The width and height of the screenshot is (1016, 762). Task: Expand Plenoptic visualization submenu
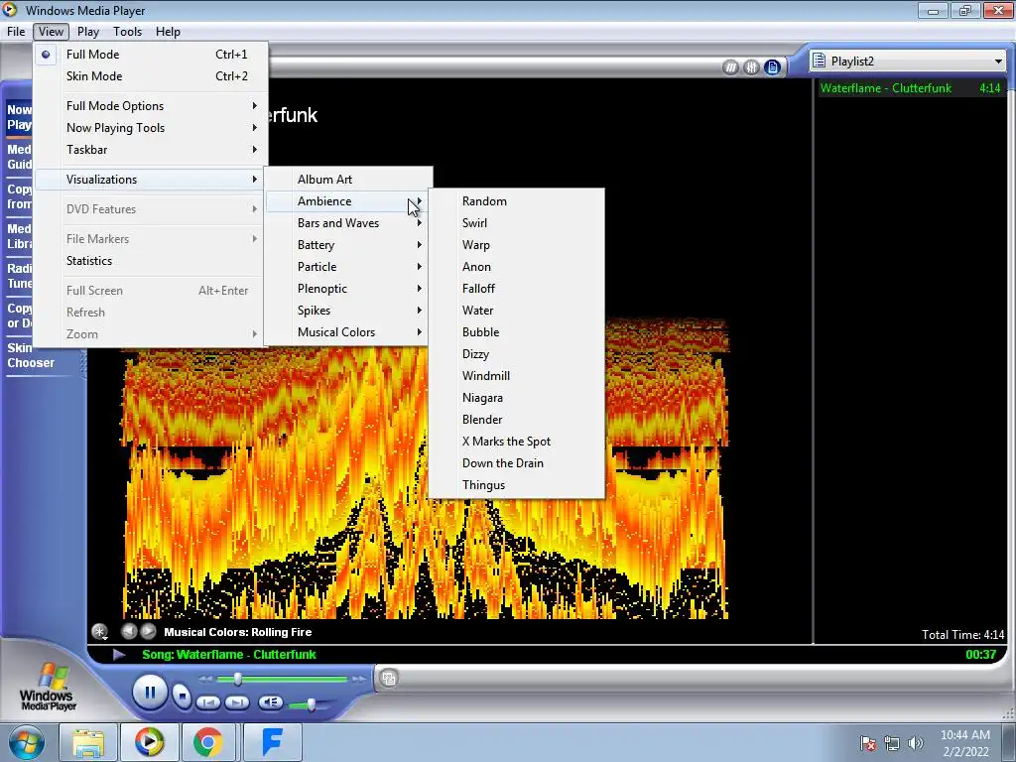tap(348, 289)
